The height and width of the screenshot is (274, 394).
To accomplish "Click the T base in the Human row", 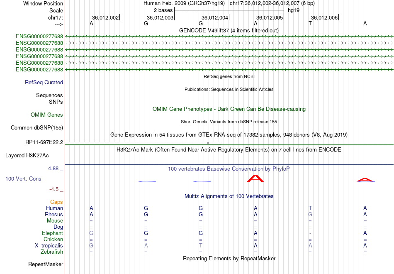I will (x=310, y=208).
